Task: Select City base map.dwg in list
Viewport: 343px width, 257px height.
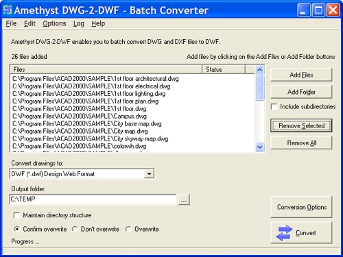Action: (x=87, y=124)
